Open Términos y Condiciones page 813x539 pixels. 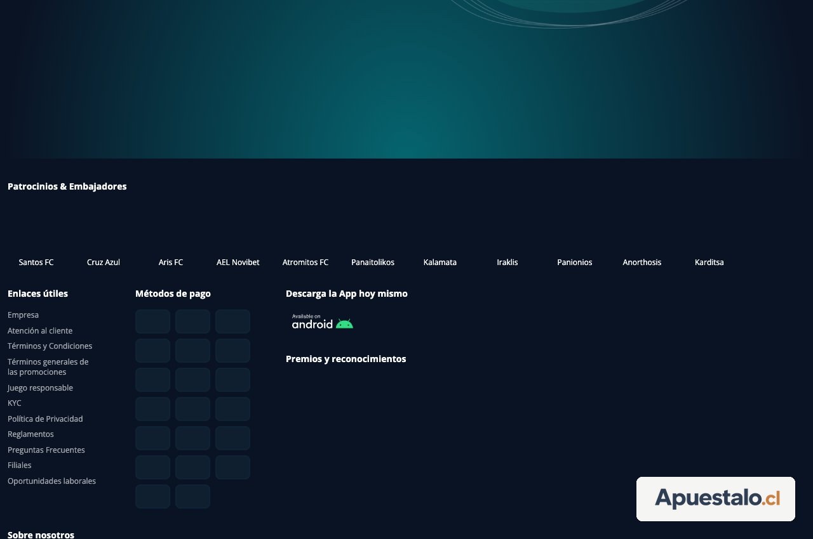(50, 346)
